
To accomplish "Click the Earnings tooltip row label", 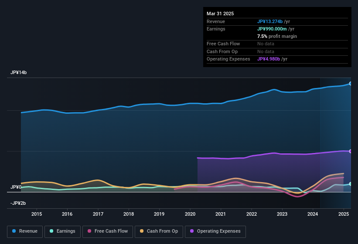I will [216, 29].
